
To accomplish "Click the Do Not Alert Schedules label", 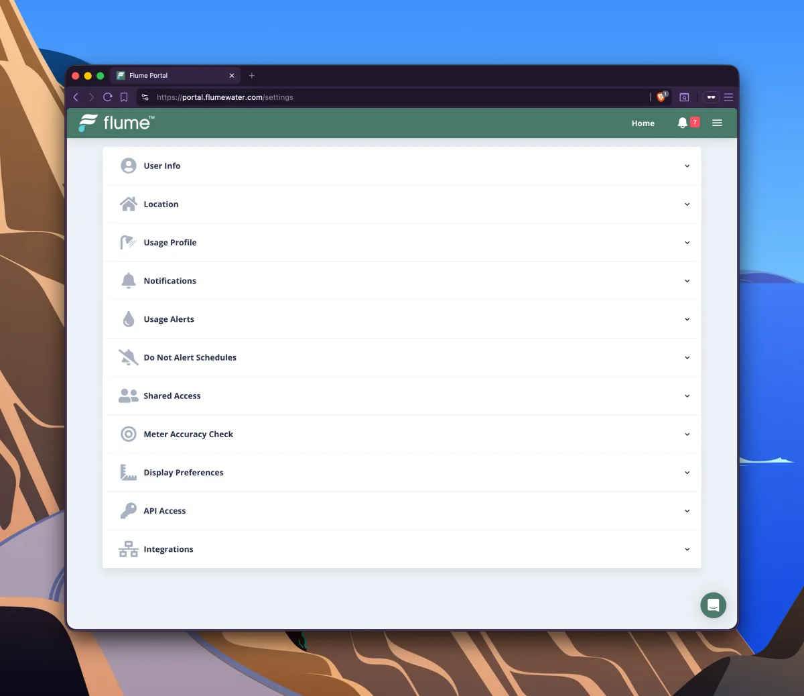I will [x=190, y=357].
